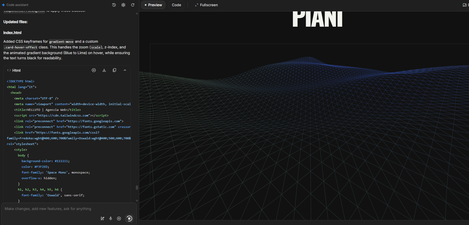This screenshot has height=225, width=469.
Task: Copy the Html code block
Action: pos(114,70)
